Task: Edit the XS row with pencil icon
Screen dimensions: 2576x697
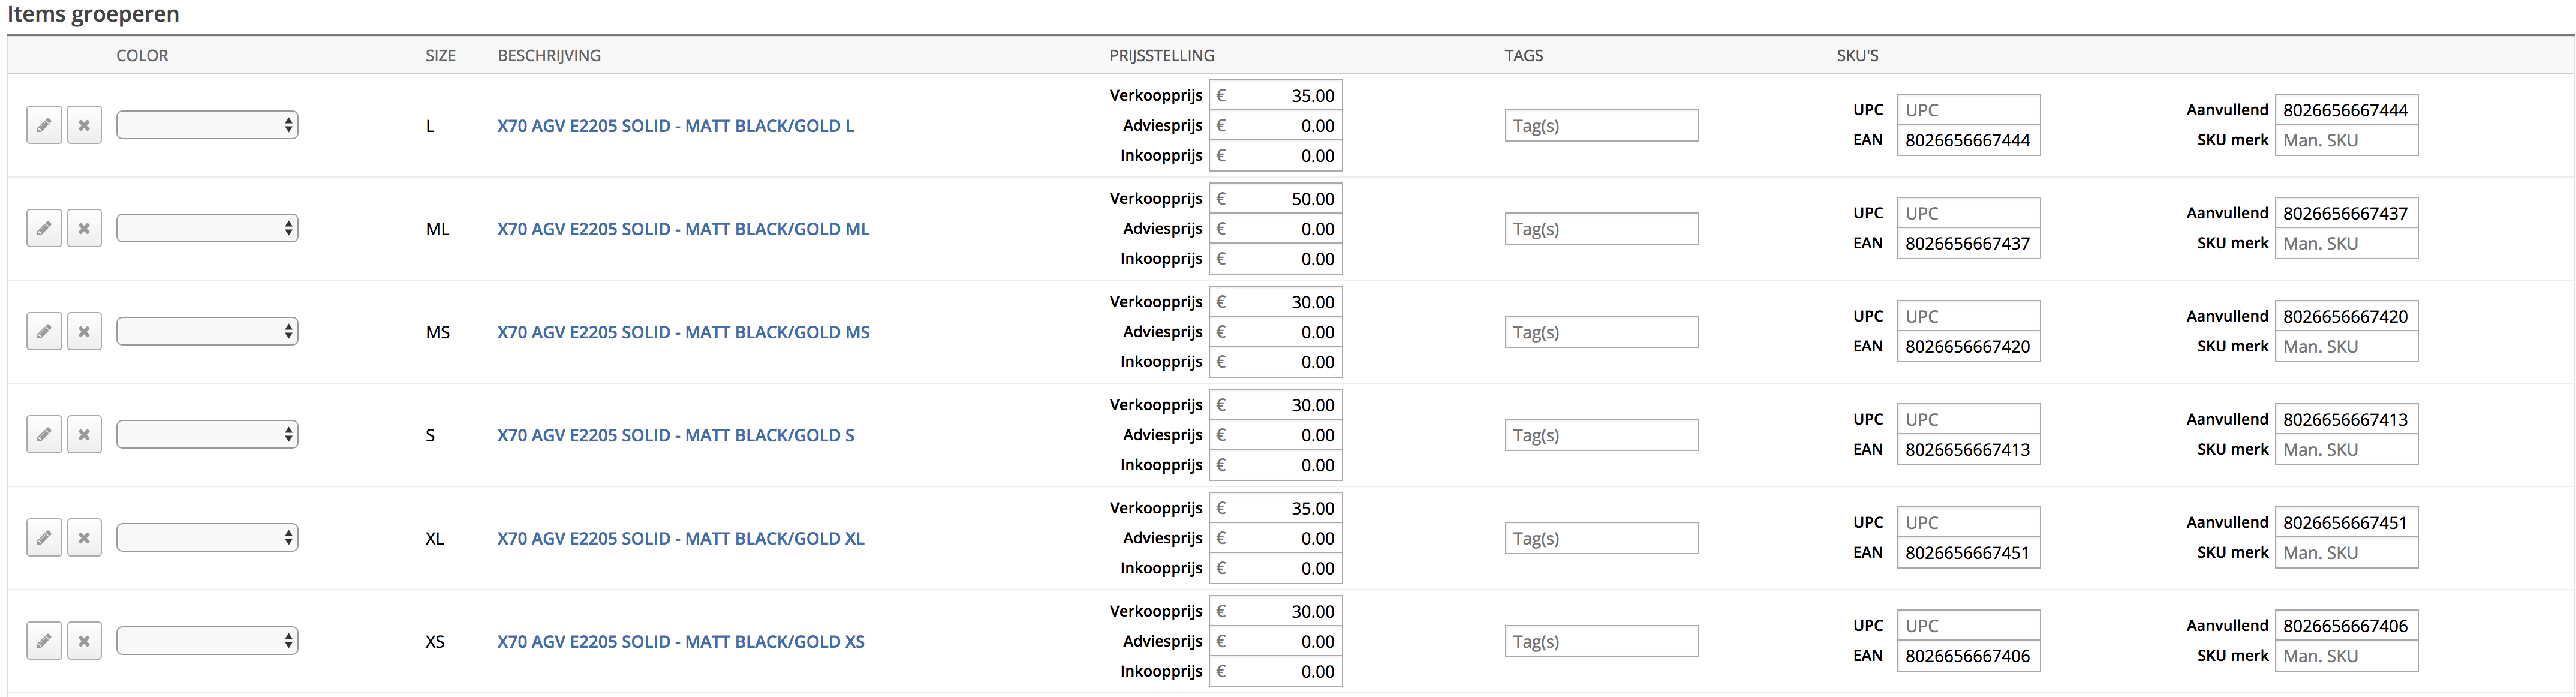Action: tap(44, 640)
